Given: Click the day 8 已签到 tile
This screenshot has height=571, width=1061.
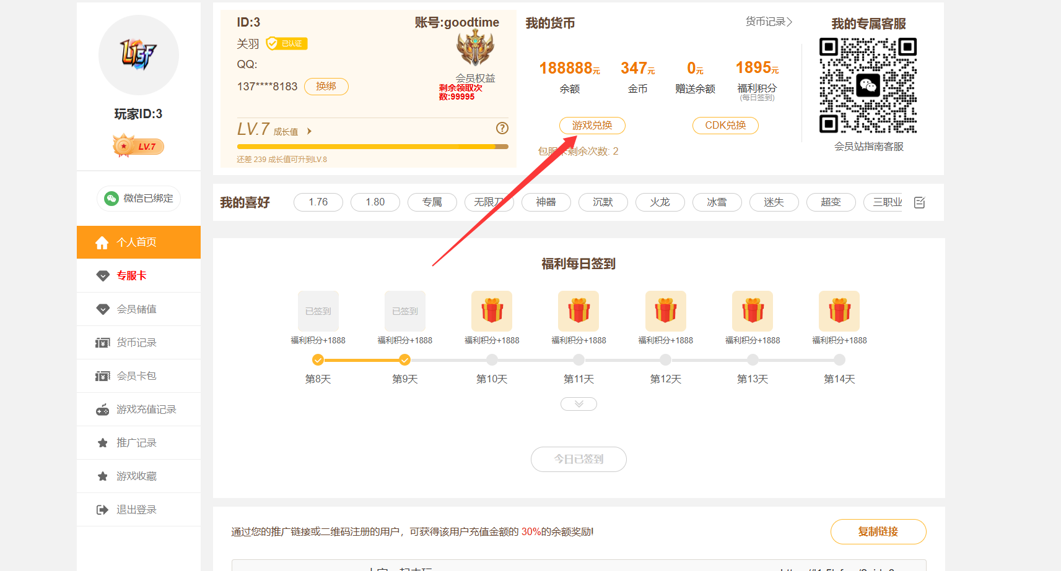Looking at the screenshot, I should (318, 311).
